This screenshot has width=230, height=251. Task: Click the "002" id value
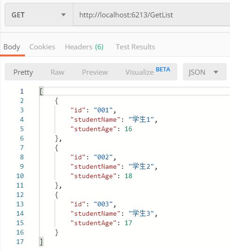(x=103, y=157)
